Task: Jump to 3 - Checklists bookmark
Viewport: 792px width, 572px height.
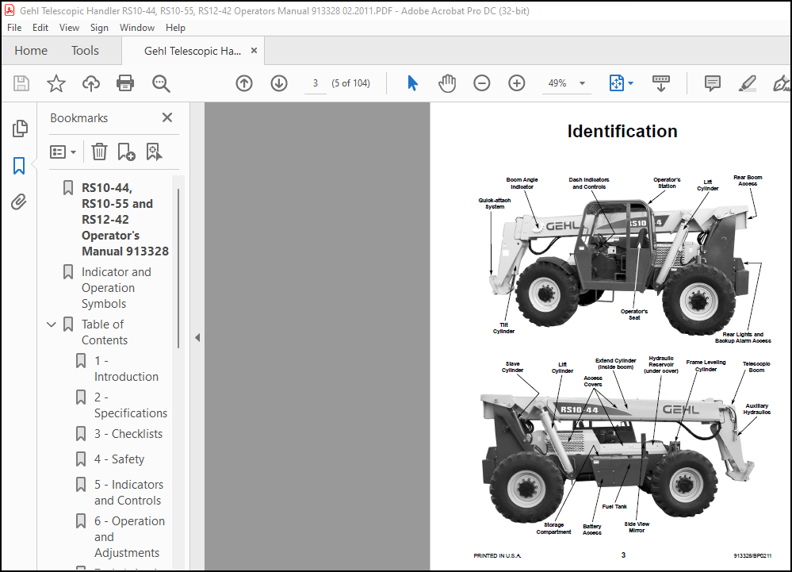Action: pyautogui.click(x=128, y=434)
